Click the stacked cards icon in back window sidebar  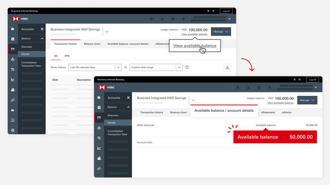pyautogui.click(x=13, y=90)
